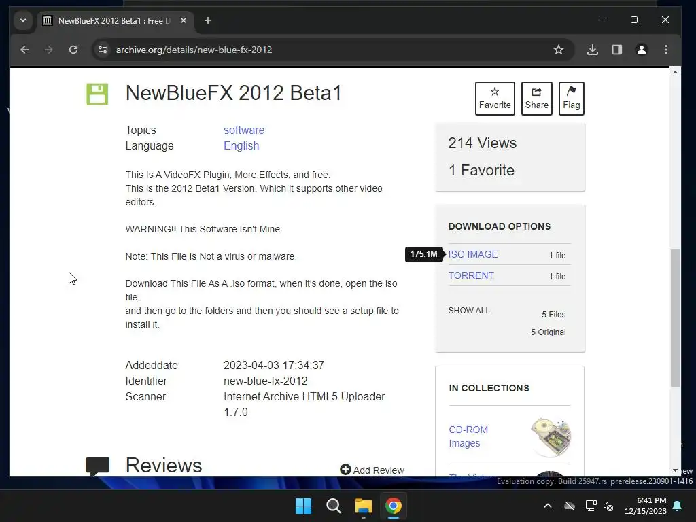Click the OneDrive cloud tray icon
The width and height of the screenshot is (696, 522).
tap(570, 506)
